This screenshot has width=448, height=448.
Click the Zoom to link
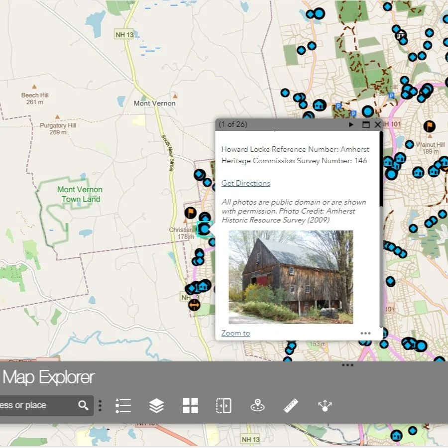coord(235,333)
